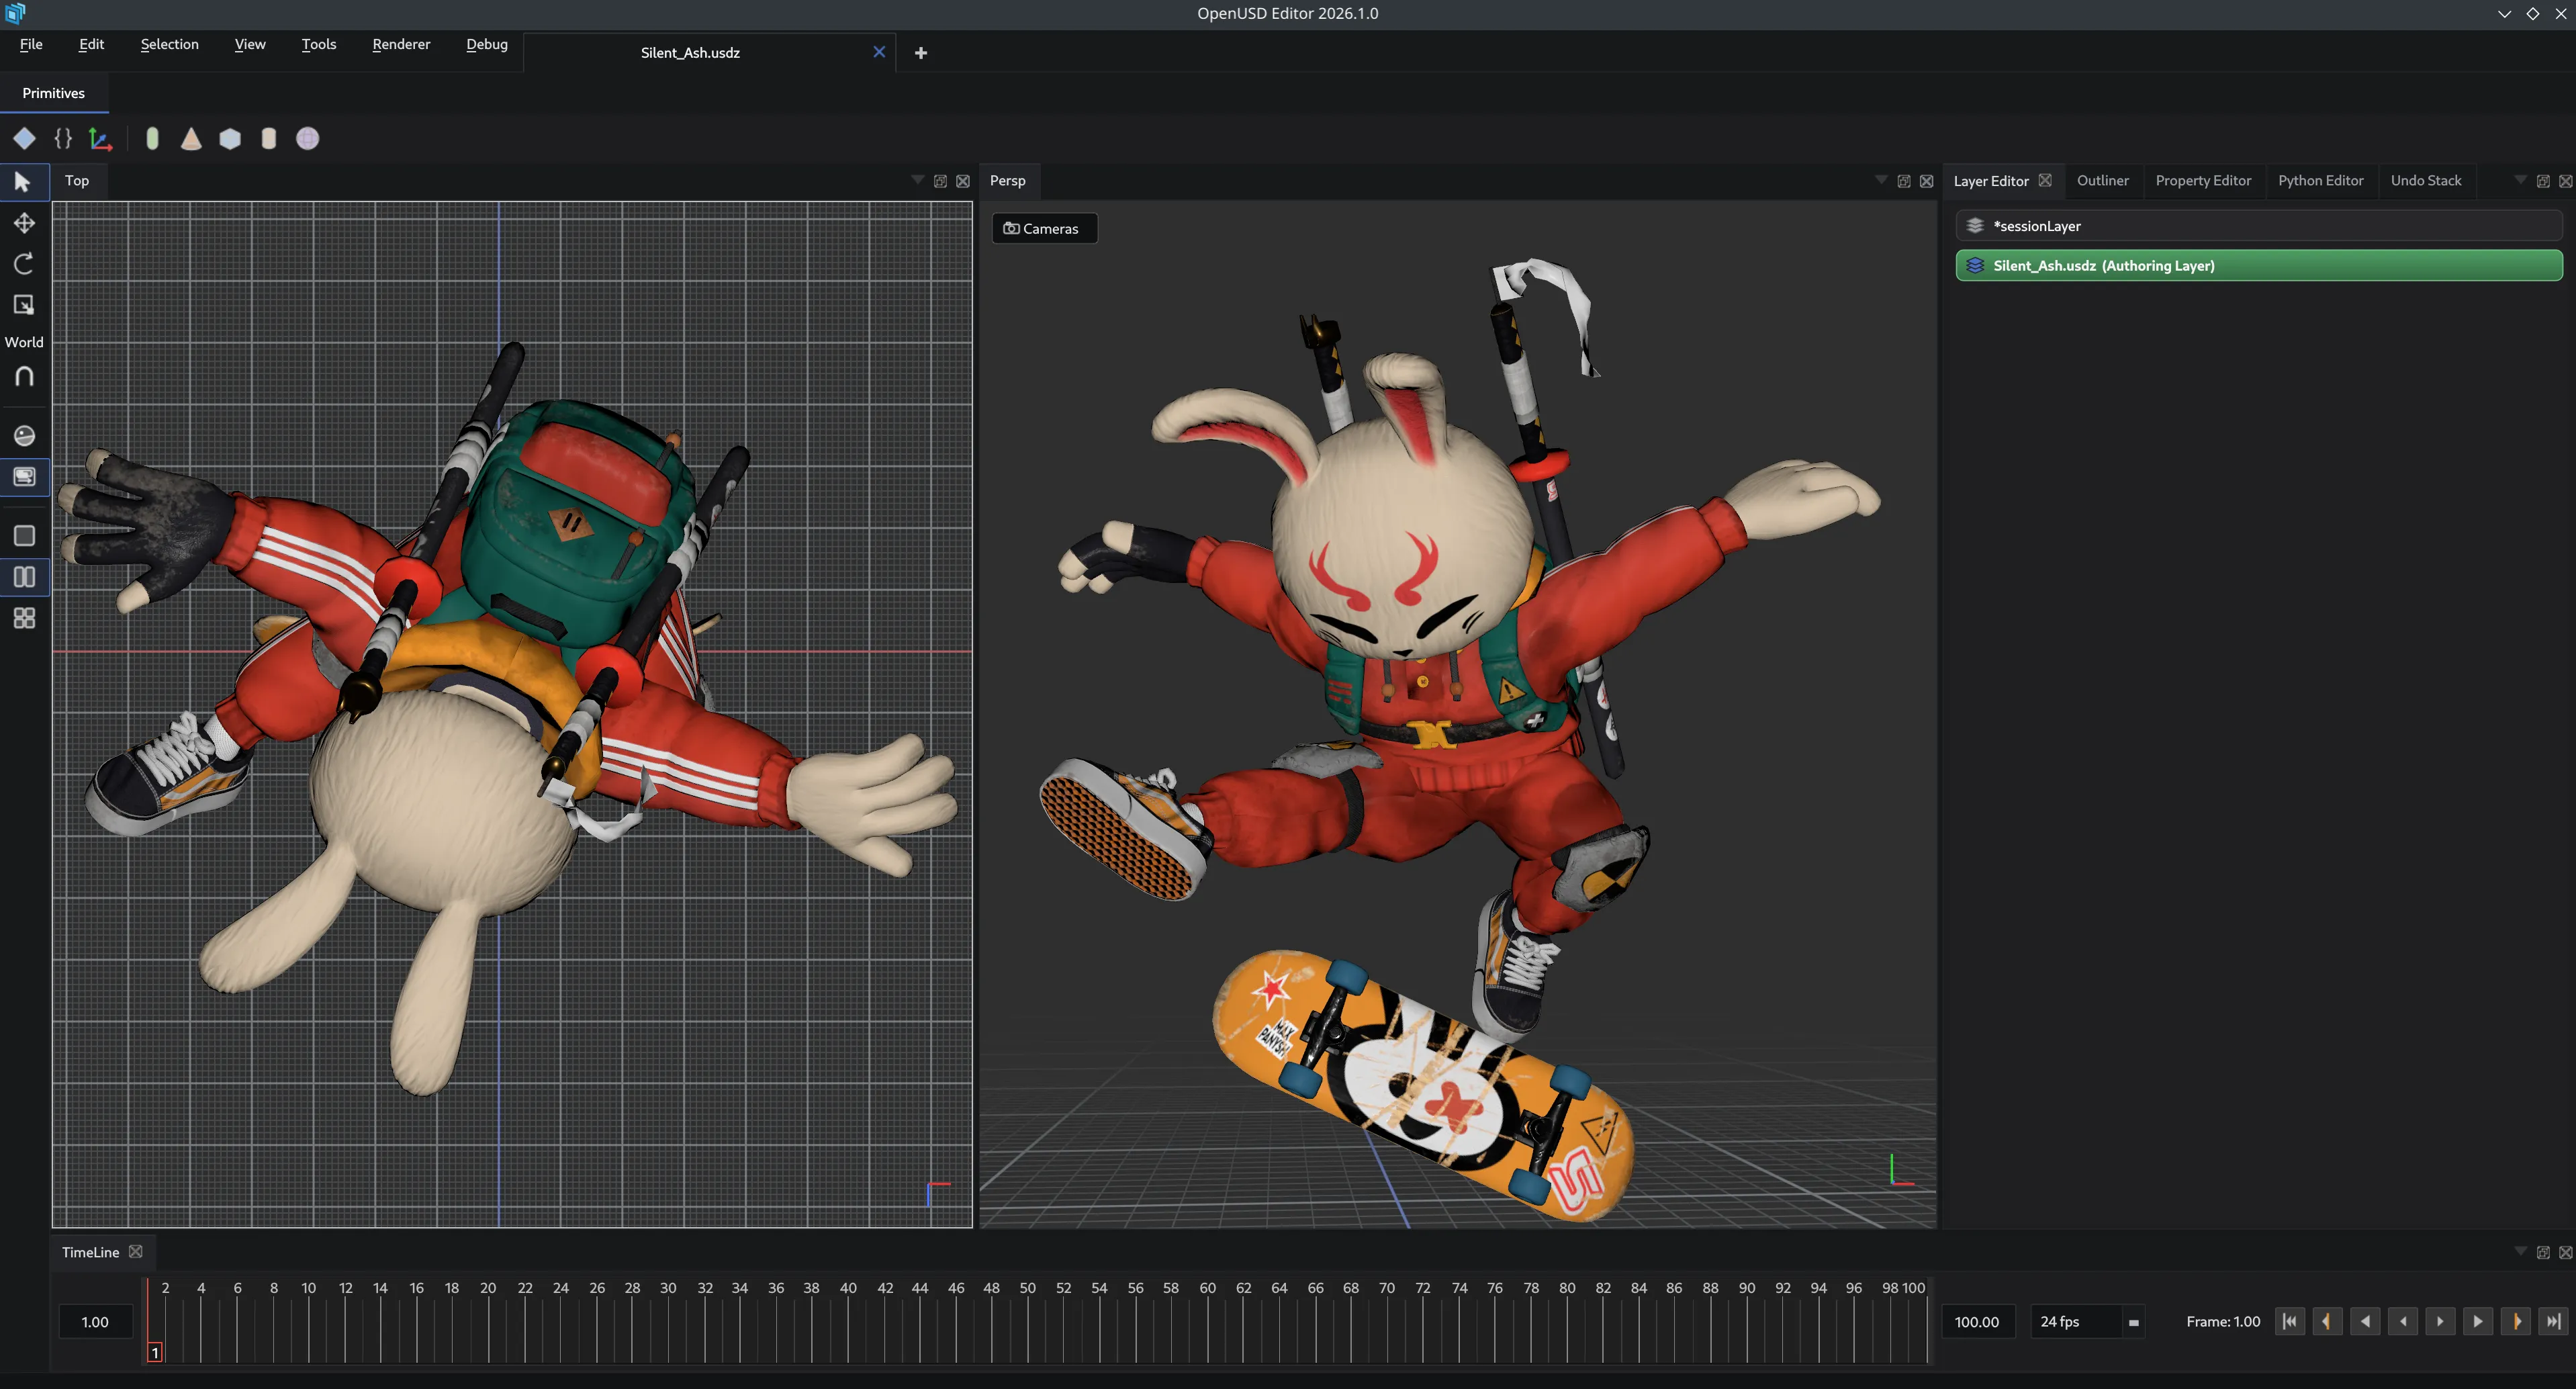
Task: Toggle the magnet snapping tool
Action: pyautogui.click(x=24, y=376)
